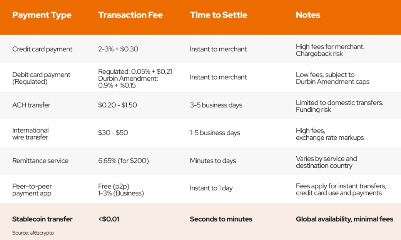Click the Global availability, minimal fees note
This screenshot has height=240, width=401.
[344, 219]
